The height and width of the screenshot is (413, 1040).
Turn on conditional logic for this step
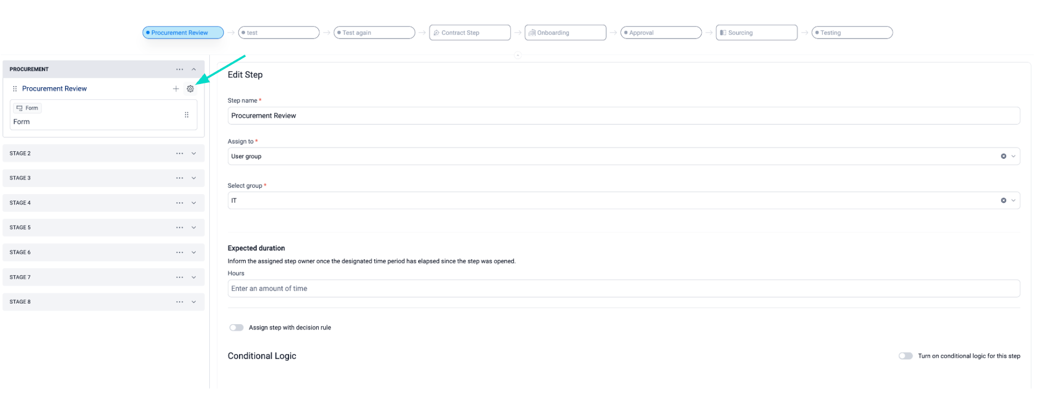tap(905, 356)
